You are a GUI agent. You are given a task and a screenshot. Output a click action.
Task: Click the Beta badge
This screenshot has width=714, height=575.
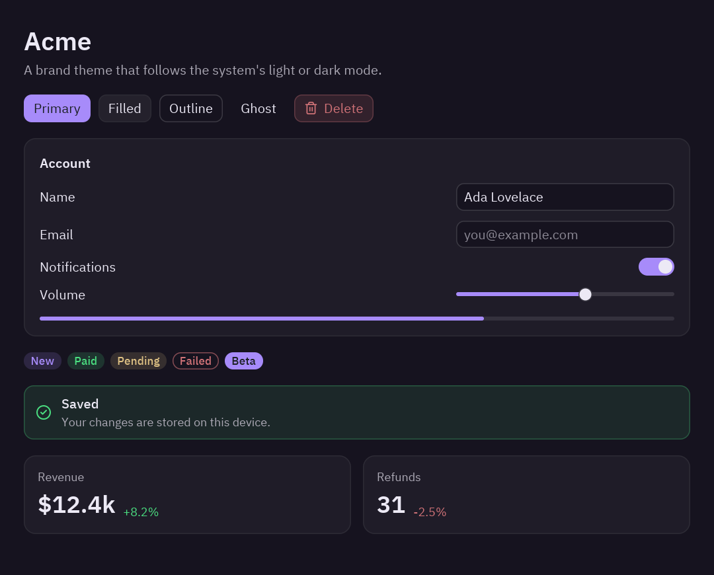[243, 361]
